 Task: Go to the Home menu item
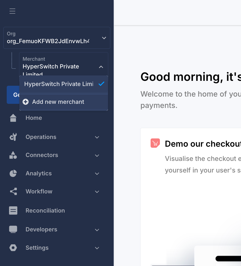[34, 118]
